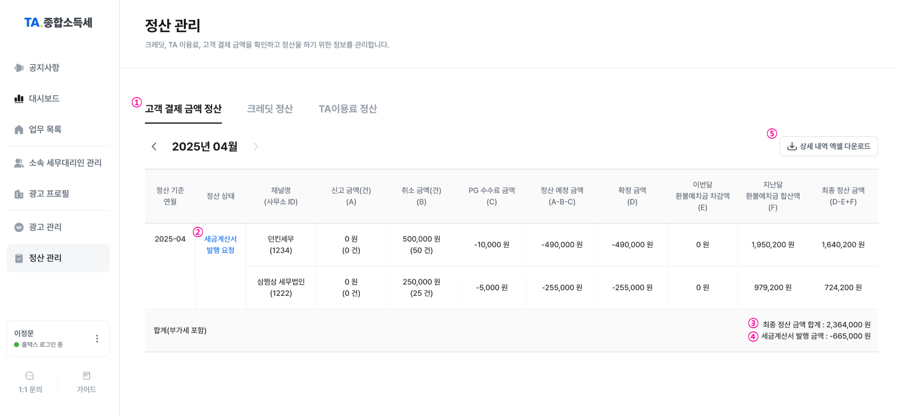Open the 정산 관리 menu item
Image resolution: width=898 pixels, height=415 pixels.
pos(58,258)
